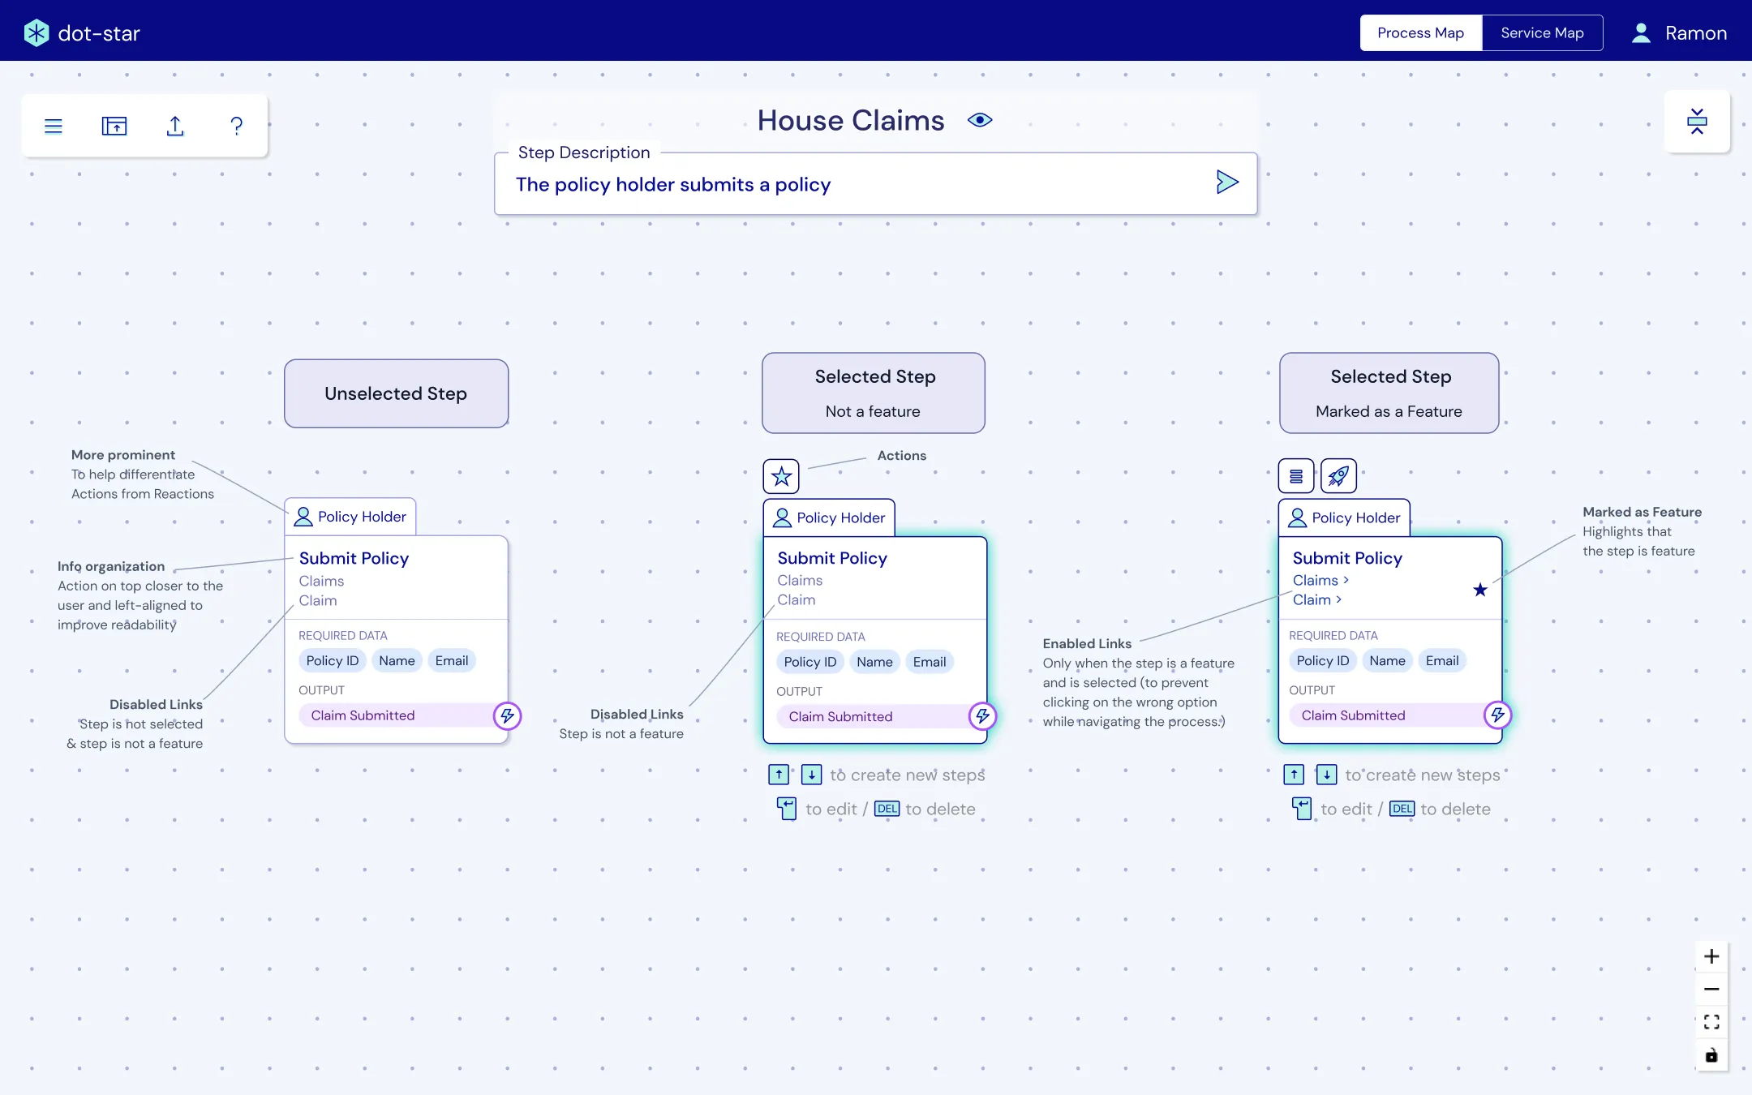Toggle the canvas lock icon at bottom right
Viewport: 1752px width, 1095px height.
click(1711, 1055)
